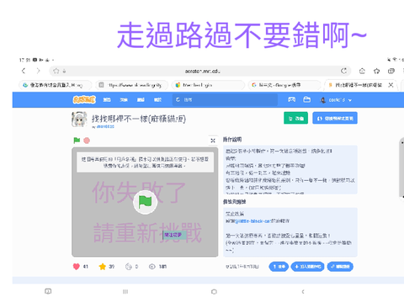The image size is (404, 303).
Task: Close the current Scratch project tab
Action: [x=391, y=85]
